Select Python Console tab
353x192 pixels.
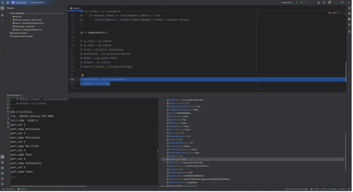pos(14,96)
